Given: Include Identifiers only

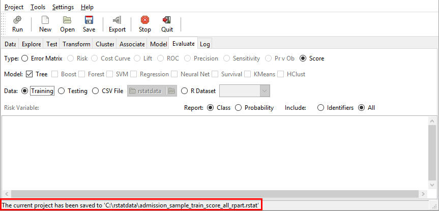Looking at the screenshot, I should coord(320,108).
